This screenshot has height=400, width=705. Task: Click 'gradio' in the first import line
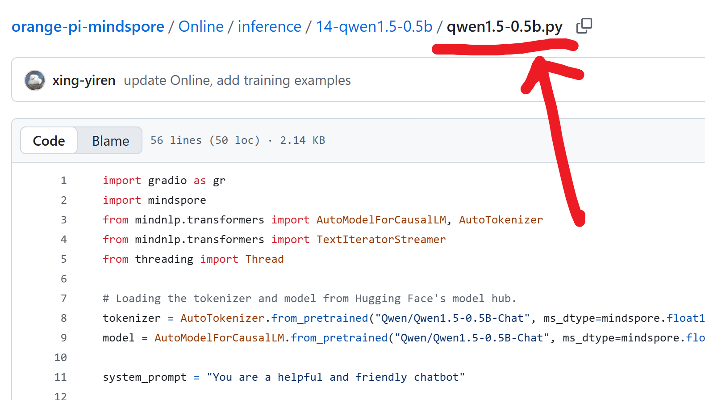pos(167,181)
